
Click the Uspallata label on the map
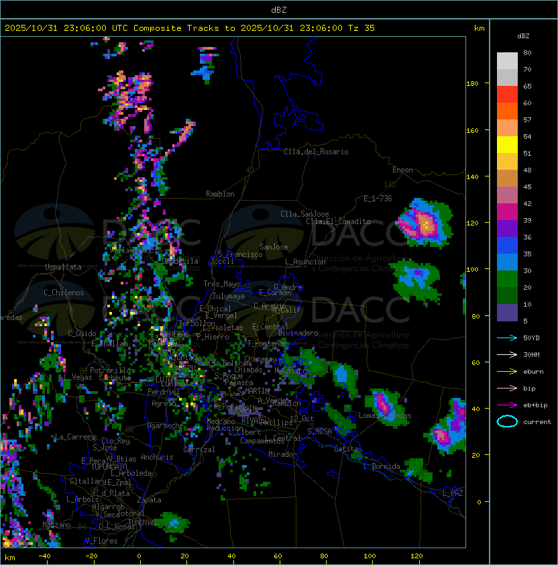tap(63, 267)
